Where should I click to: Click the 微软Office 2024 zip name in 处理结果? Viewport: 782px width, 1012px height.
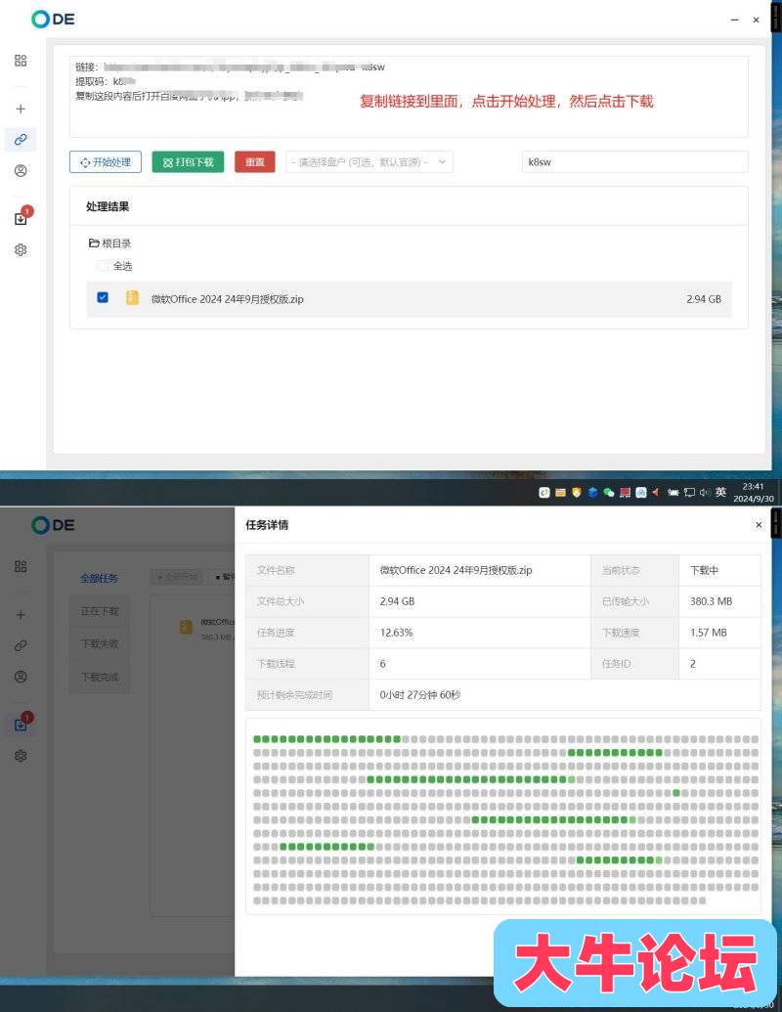pos(227,299)
